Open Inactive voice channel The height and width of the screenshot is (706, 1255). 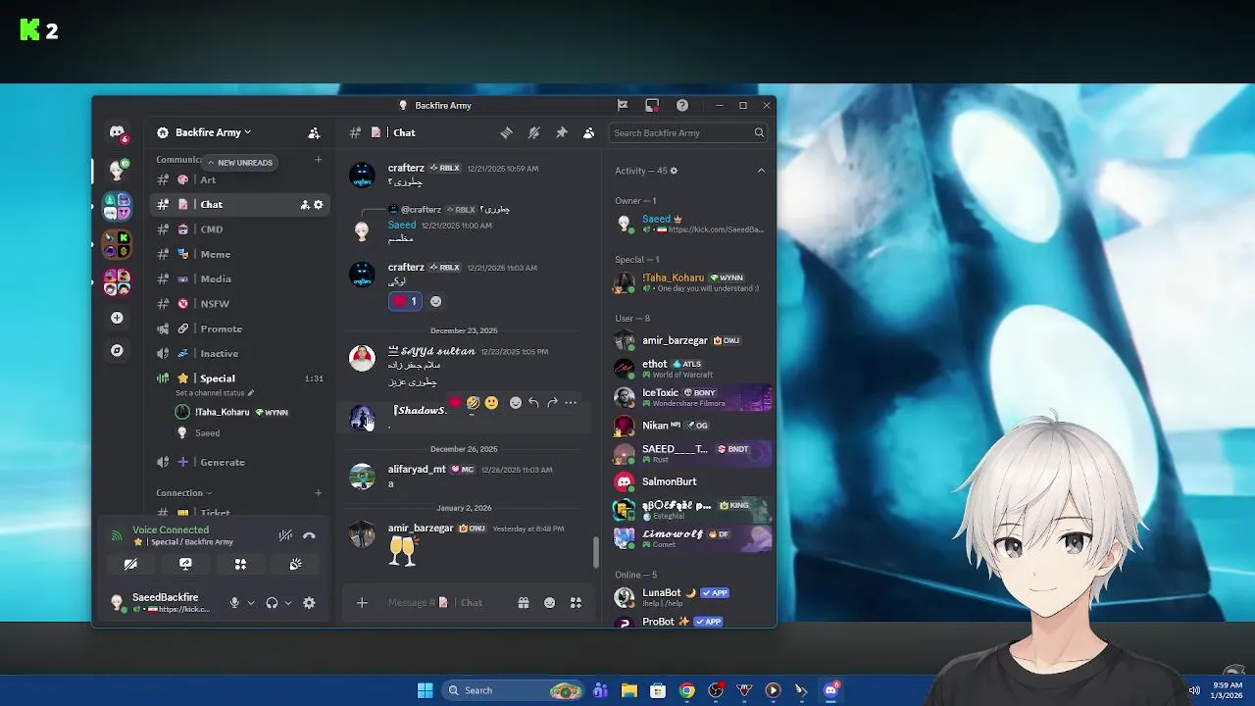point(240,353)
